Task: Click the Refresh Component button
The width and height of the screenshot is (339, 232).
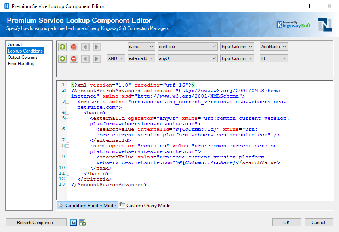Action: point(36,223)
